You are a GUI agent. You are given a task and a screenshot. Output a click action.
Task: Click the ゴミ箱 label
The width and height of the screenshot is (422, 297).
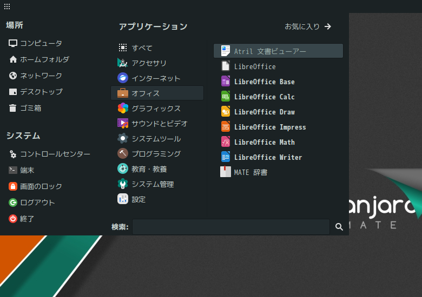click(31, 108)
